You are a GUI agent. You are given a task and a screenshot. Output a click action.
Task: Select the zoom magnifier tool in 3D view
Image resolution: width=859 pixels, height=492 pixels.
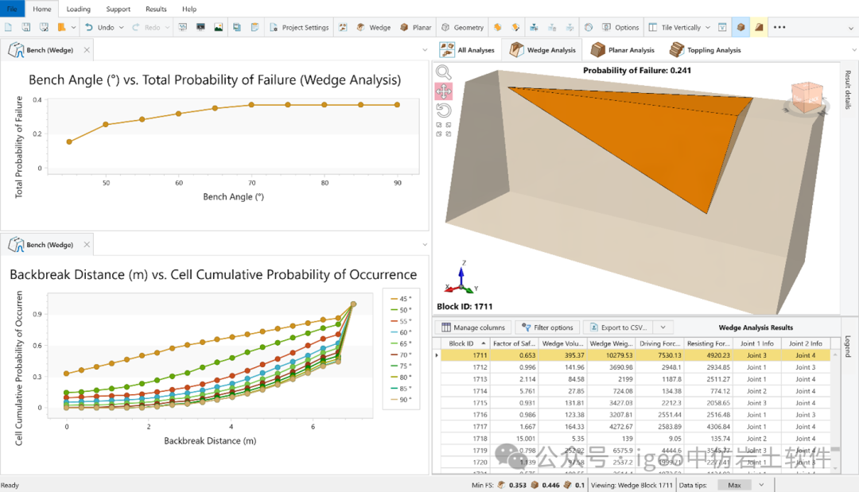pyautogui.click(x=443, y=72)
